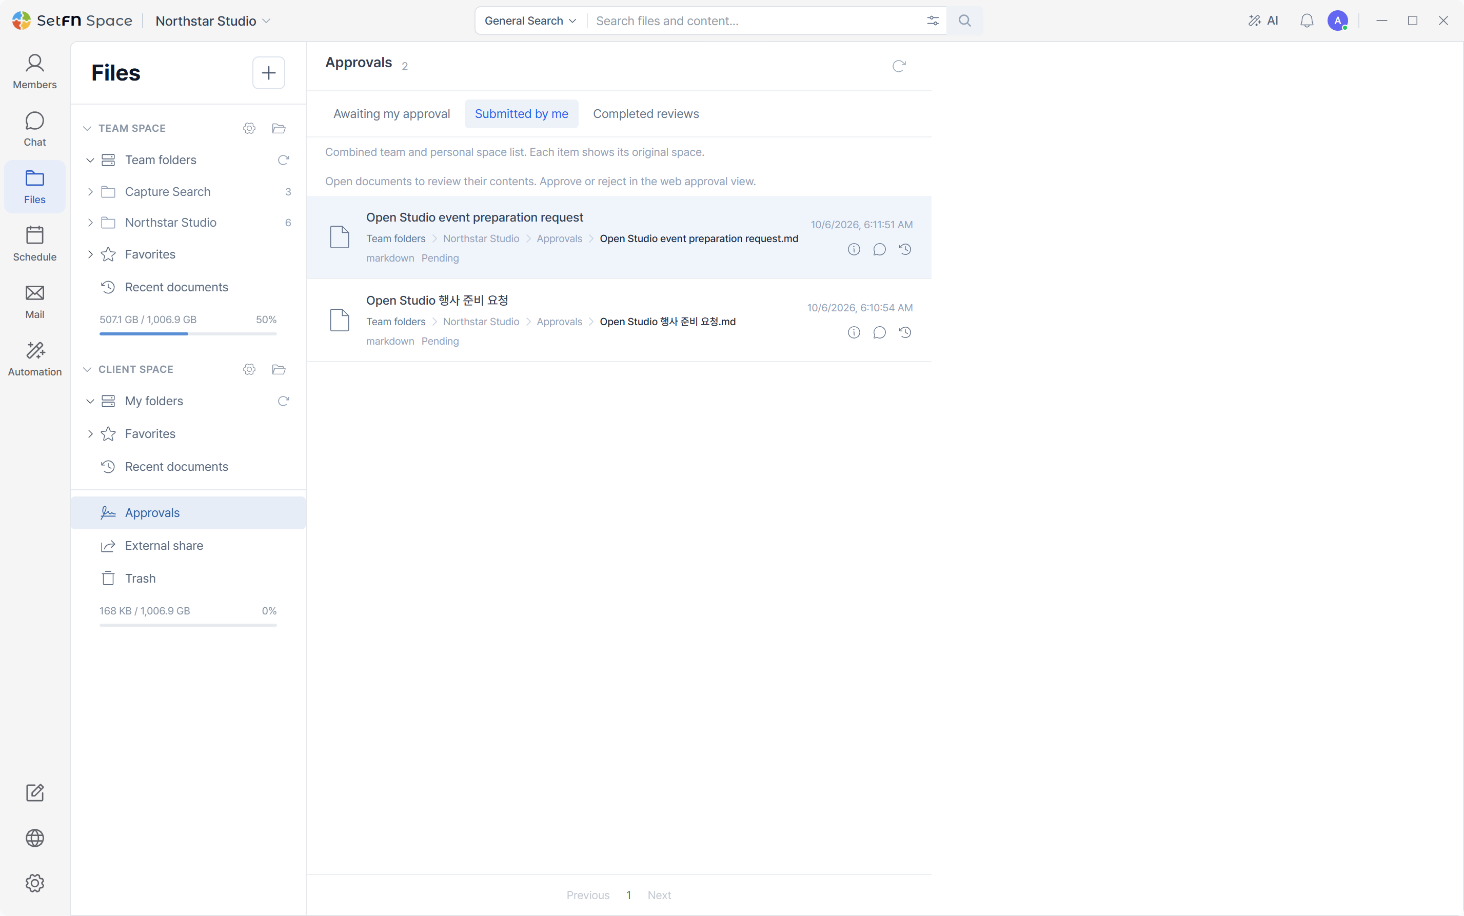Refresh My folders
This screenshot has height=916, width=1464.
pos(283,401)
